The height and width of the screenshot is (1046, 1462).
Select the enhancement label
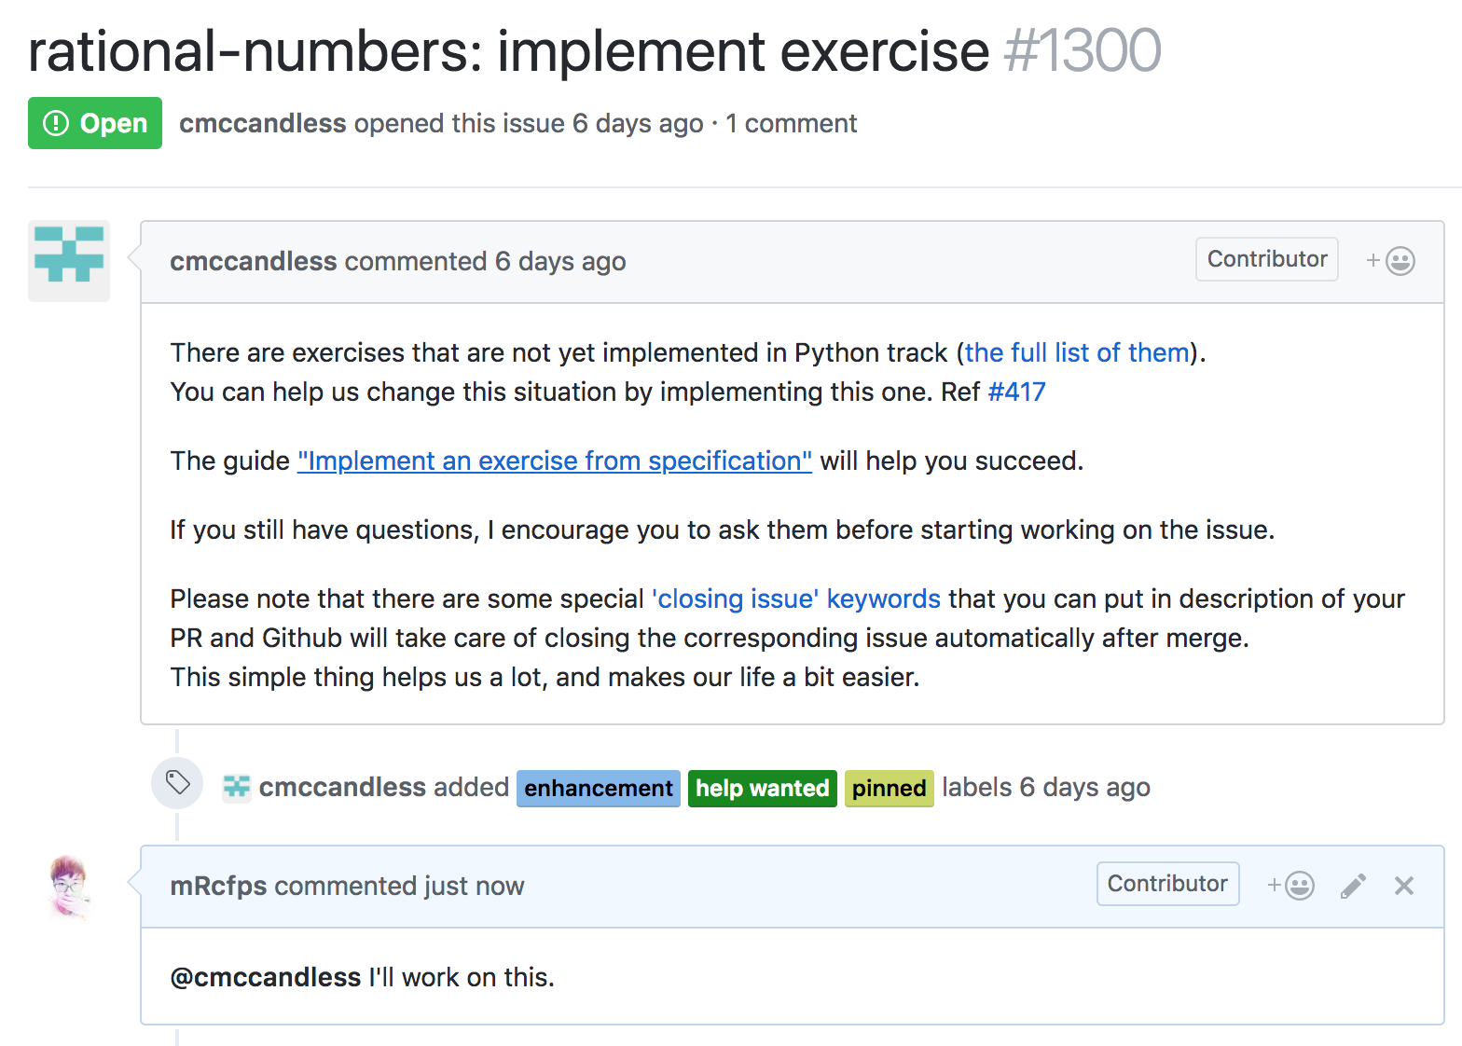[x=599, y=789]
